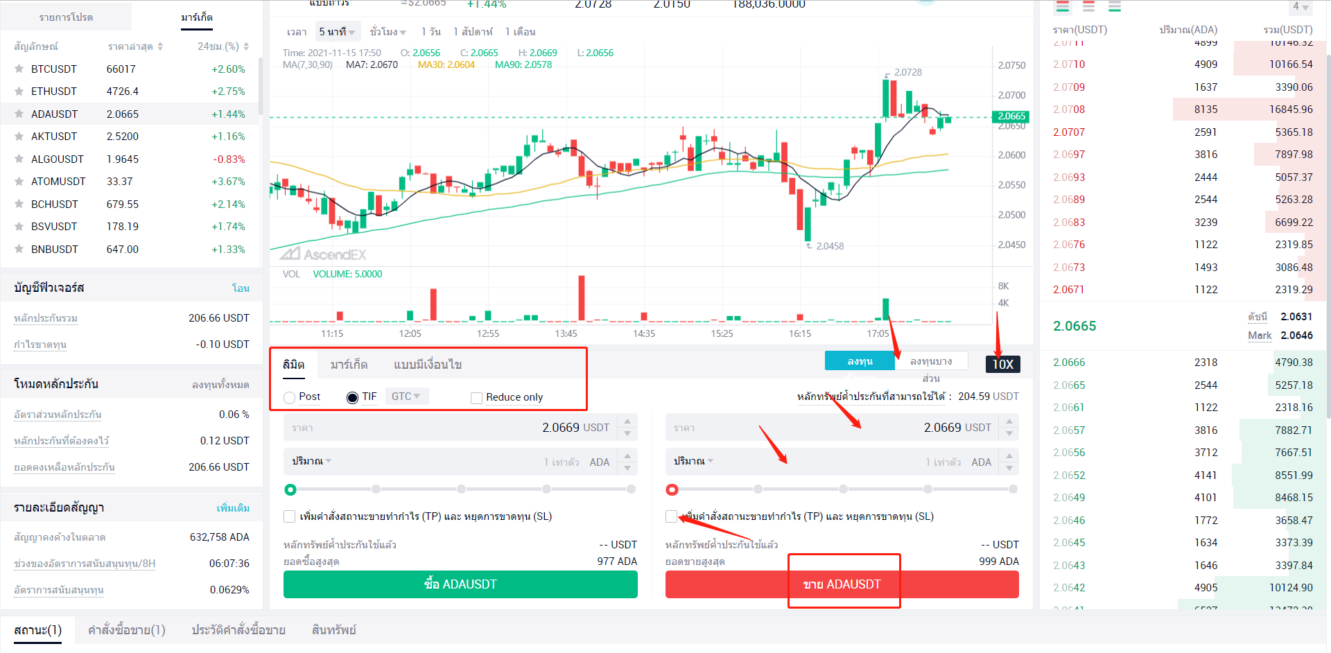Open the 10X leverage setting
Screen dimensions: 1331x653
1002,364
